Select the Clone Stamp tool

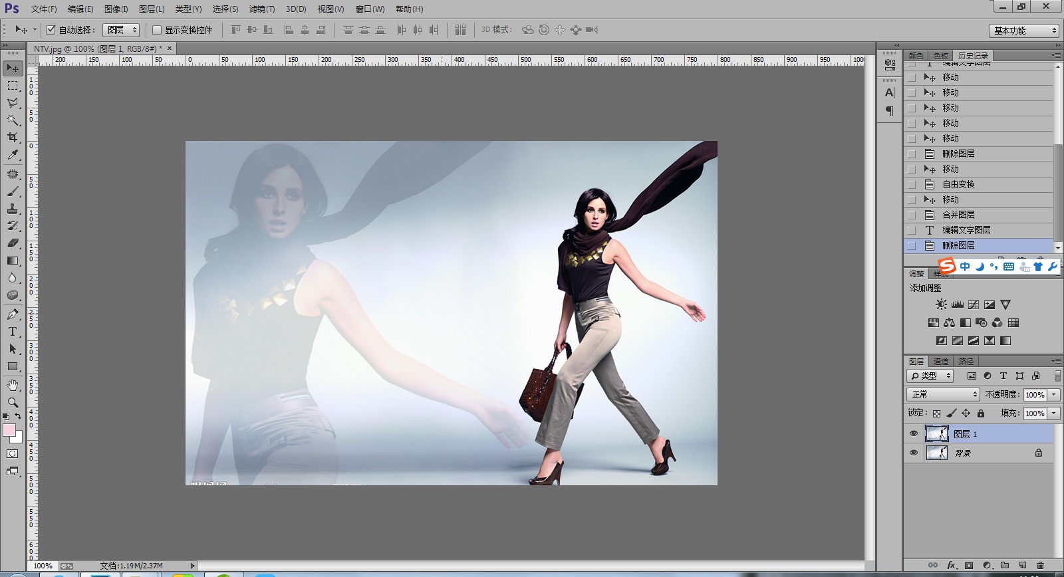click(13, 209)
